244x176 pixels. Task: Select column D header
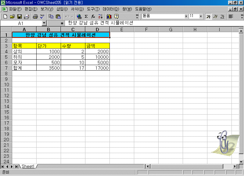pyautogui.click(x=97, y=29)
